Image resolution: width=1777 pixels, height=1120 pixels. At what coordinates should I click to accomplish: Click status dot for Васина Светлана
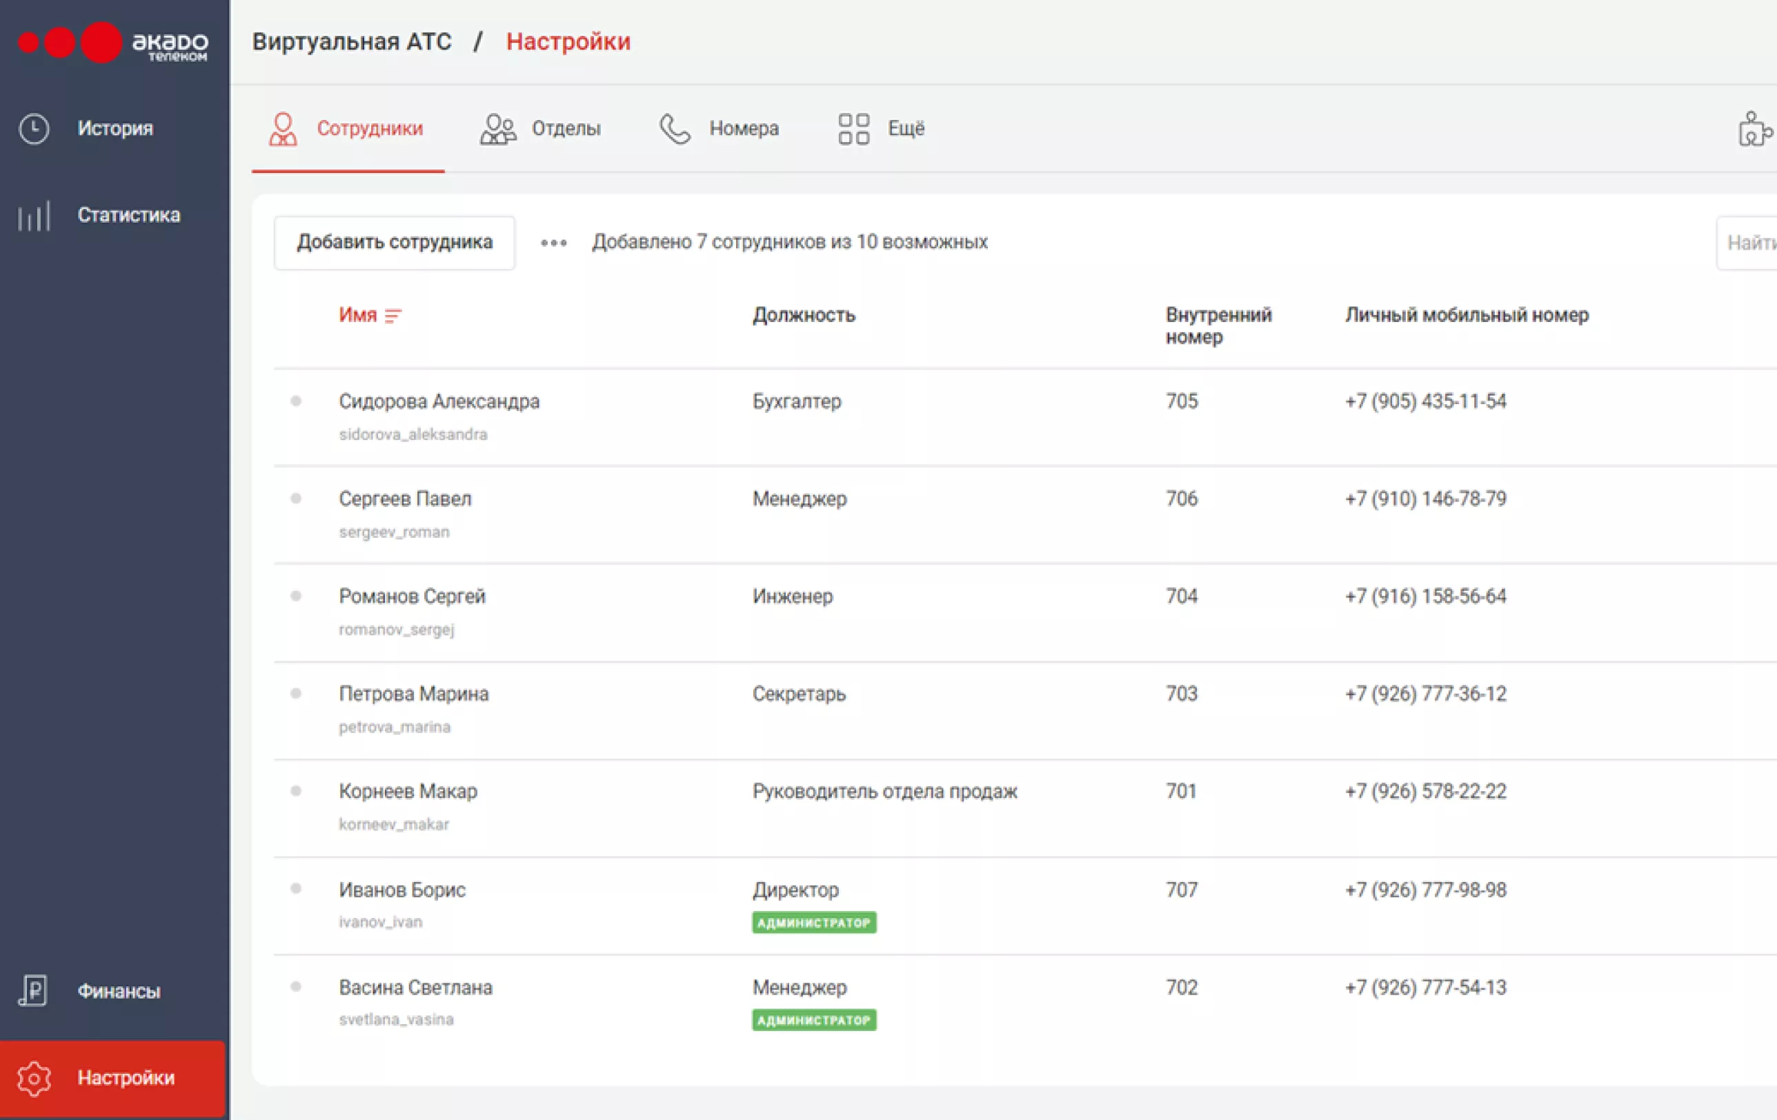pos(296,986)
